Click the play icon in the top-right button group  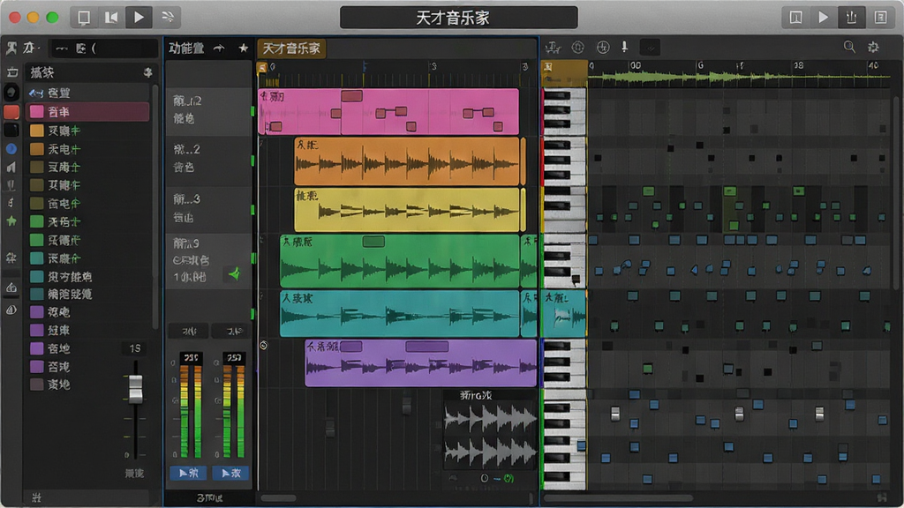[824, 18]
